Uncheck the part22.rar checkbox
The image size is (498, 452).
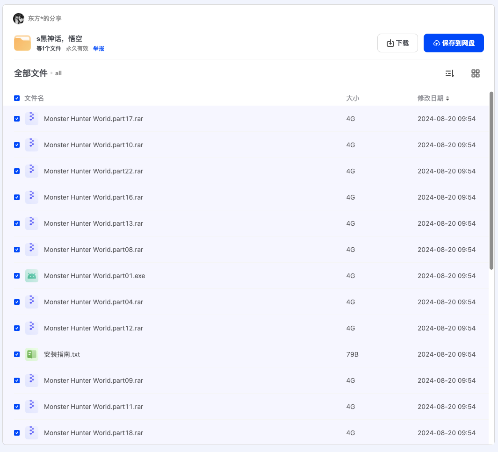coord(17,171)
